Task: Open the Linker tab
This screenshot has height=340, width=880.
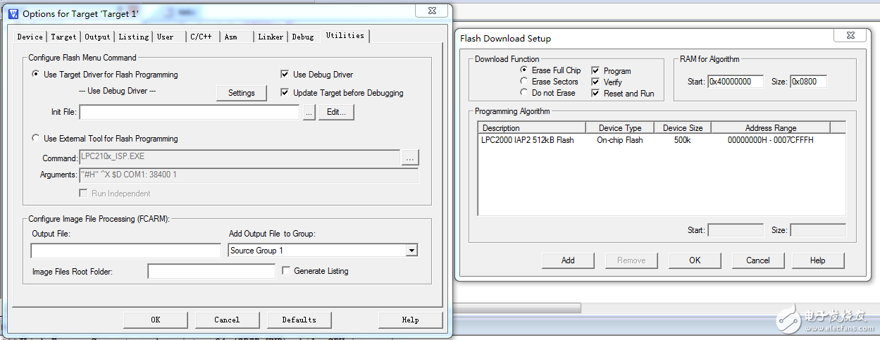Action: (271, 37)
